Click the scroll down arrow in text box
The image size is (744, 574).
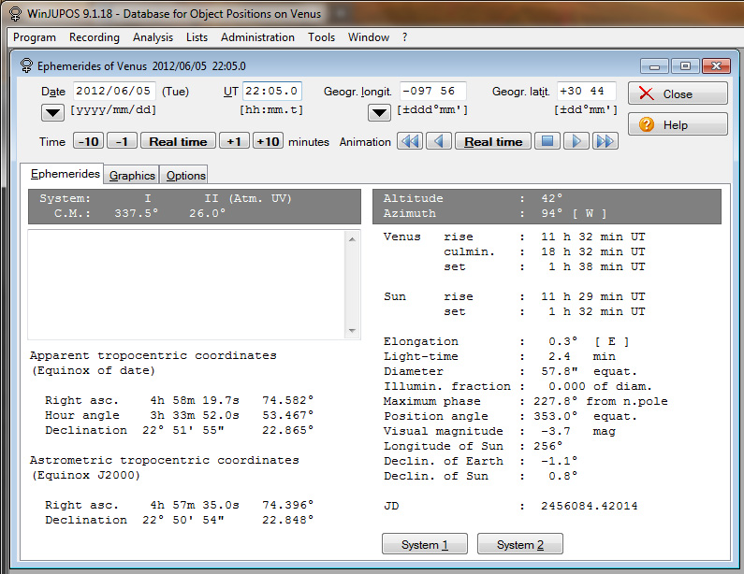(x=353, y=331)
